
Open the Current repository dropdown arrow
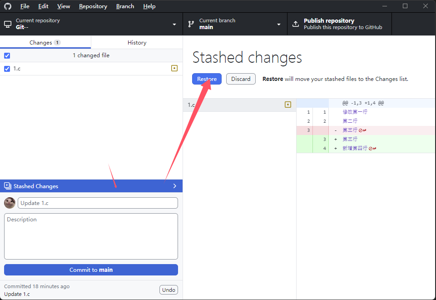click(x=174, y=25)
